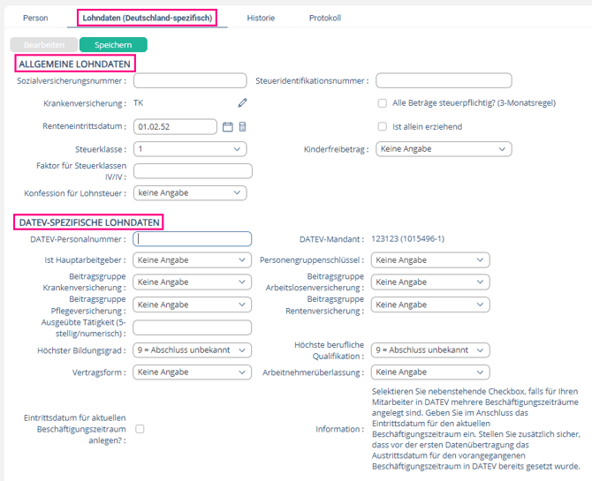Click into the Sozialversicherungsnummer field
This screenshot has width=592, height=481.
pyautogui.click(x=189, y=81)
